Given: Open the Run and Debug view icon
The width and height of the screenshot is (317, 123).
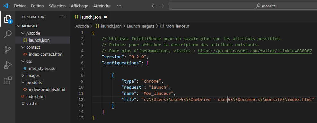Looking at the screenshot, I should [8, 65].
